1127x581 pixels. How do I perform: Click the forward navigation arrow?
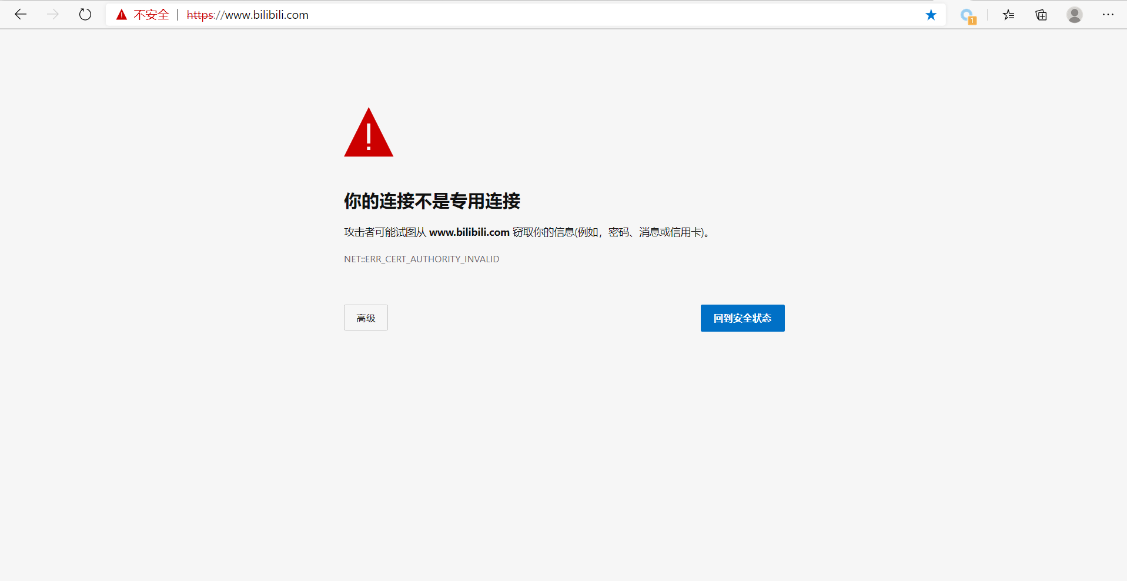[53, 15]
